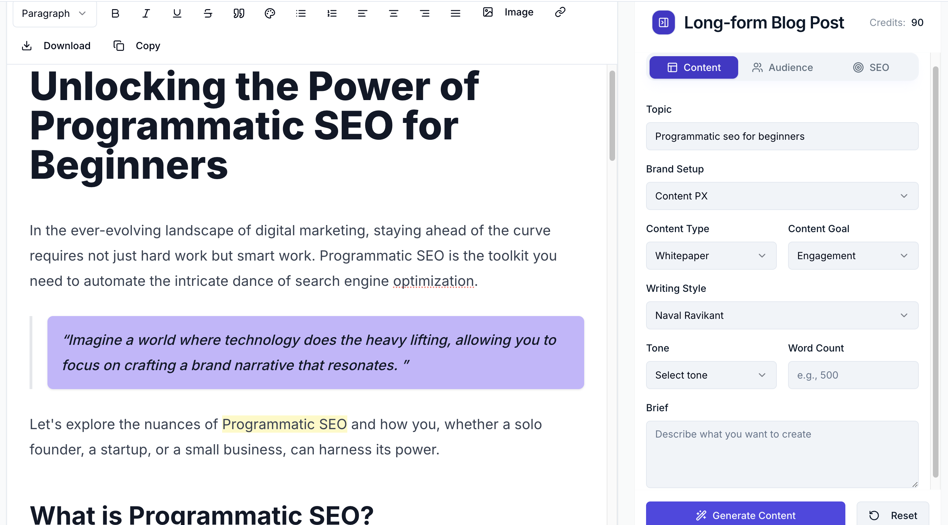Viewport: 948px width, 525px height.
Task: Apply strikethrough formatting
Action: pos(208,14)
